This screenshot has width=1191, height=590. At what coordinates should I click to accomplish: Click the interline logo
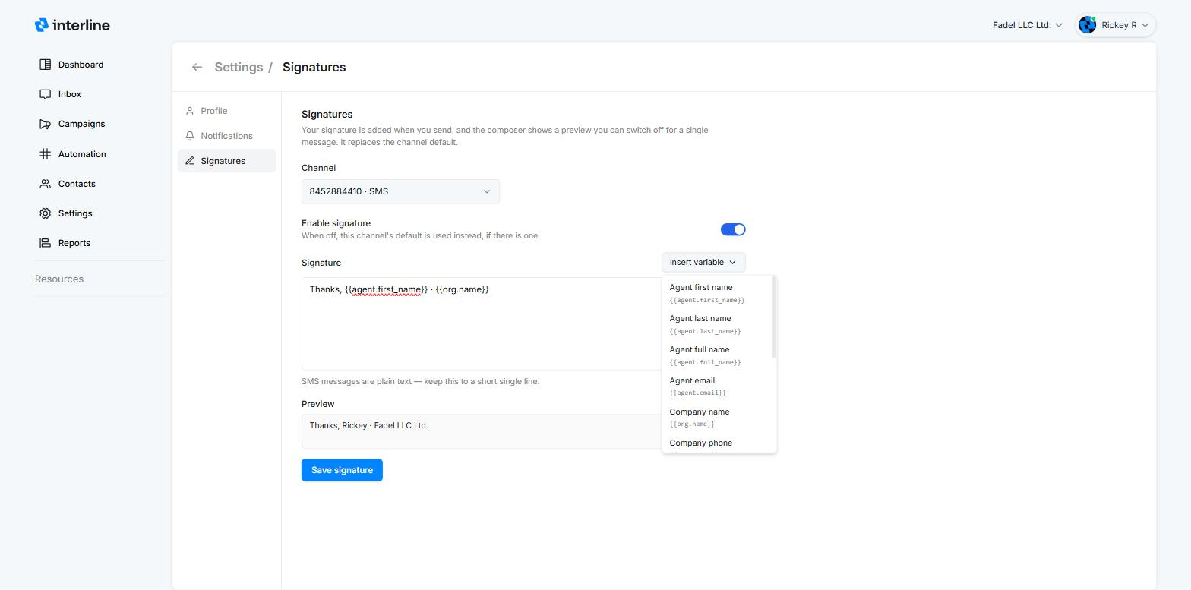(x=72, y=25)
